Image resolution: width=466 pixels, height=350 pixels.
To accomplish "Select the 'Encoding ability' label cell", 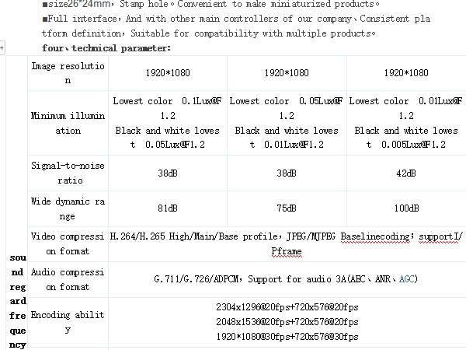I will 67,322.
